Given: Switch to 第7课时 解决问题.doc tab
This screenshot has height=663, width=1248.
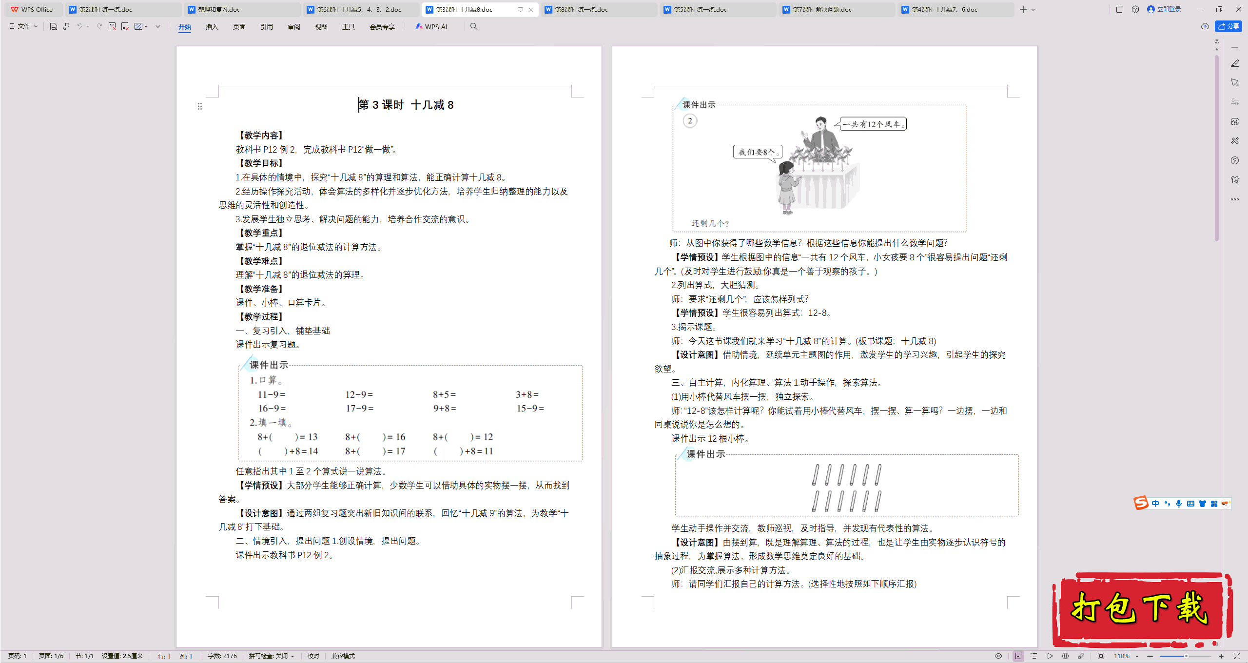Looking at the screenshot, I should point(822,9).
